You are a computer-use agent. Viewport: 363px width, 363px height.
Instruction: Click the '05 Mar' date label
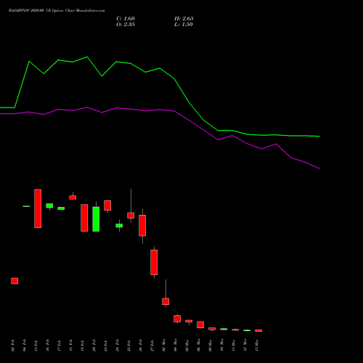(187, 346)
